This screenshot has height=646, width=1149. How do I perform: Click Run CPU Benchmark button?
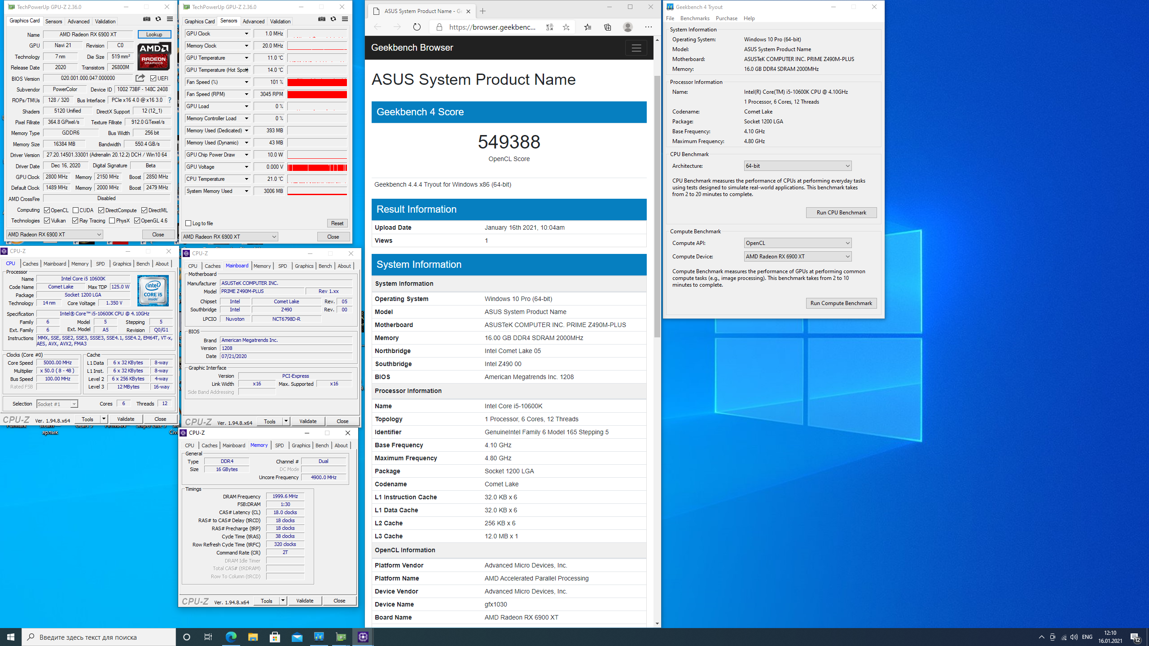pos(841,213)
